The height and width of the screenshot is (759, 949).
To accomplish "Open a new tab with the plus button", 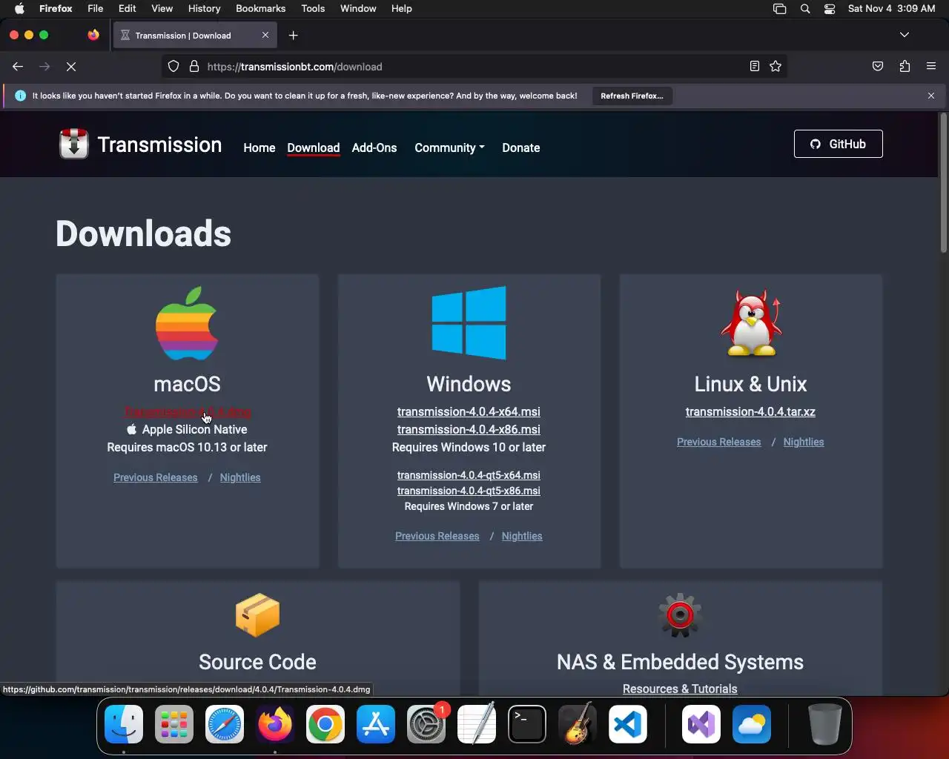I will click(x=294, y=36).
